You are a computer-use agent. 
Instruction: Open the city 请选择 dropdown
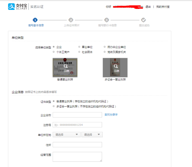click(x=92, y=135)
